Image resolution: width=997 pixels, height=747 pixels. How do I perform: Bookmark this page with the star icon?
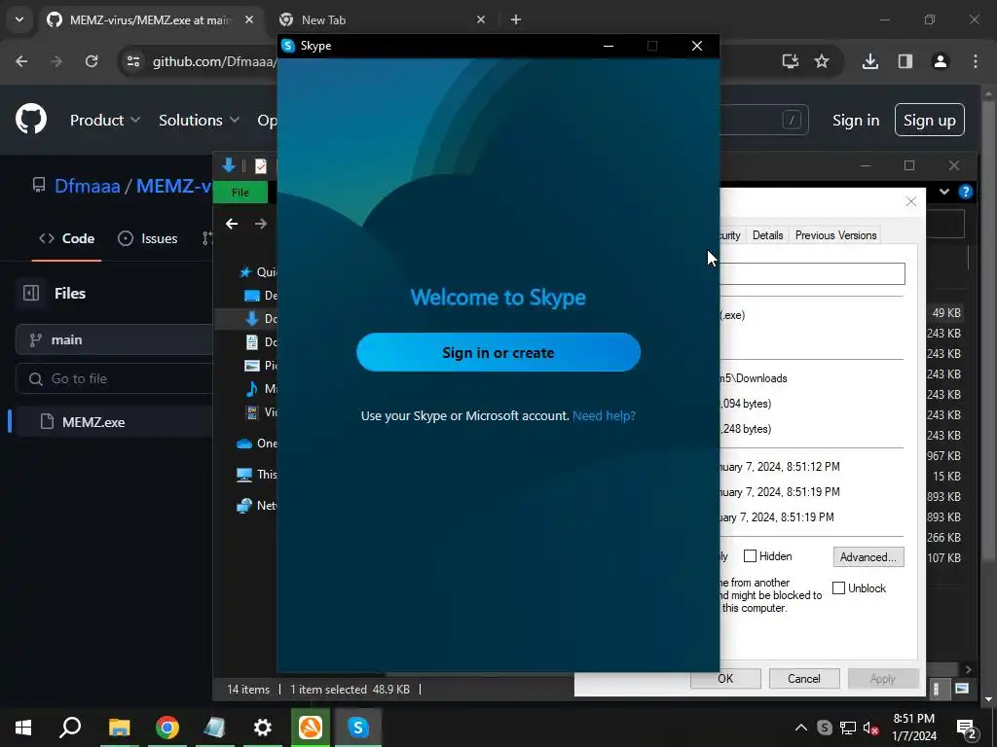pos(822,61)
